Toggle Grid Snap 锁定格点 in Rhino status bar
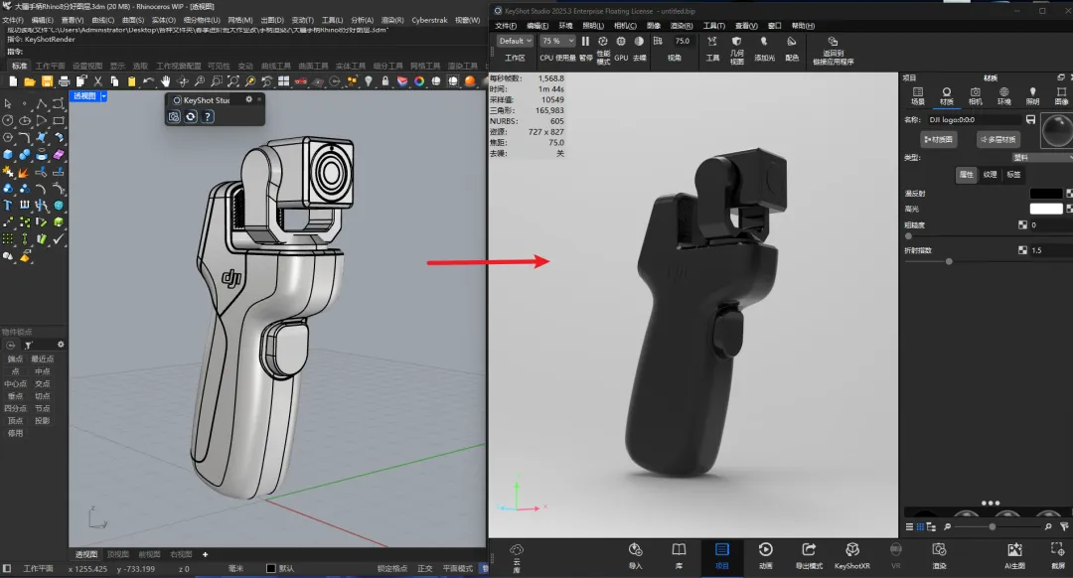 click(392, 568)
